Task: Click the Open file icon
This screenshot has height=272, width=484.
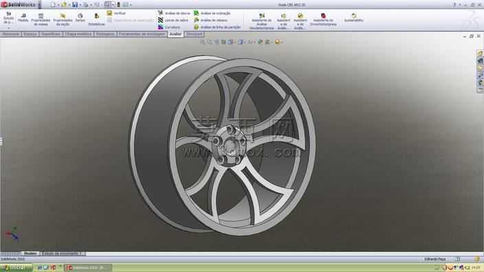Action: [64, 5]
